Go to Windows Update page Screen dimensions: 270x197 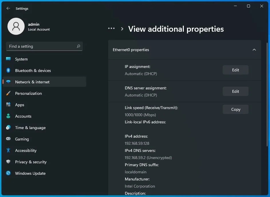tap(44, 173)
